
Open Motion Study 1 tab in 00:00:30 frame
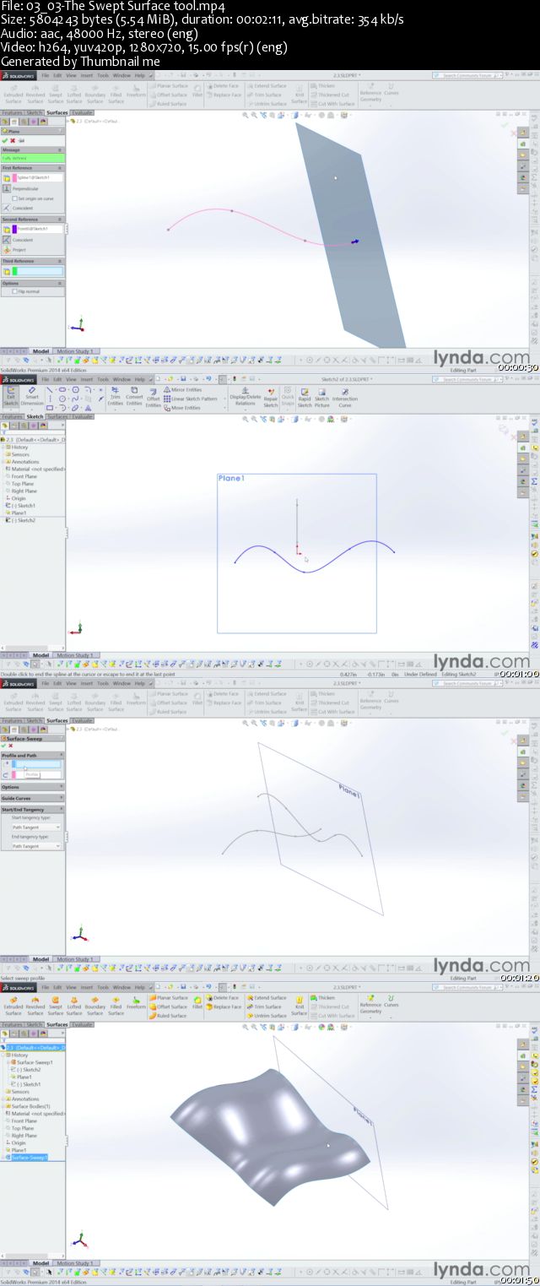pos(75,351)
